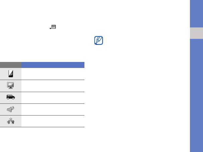Click the light gray cell behind the monitor icon
The height and width of the screenshot is (152, 203).
click(x=11, y=86)
